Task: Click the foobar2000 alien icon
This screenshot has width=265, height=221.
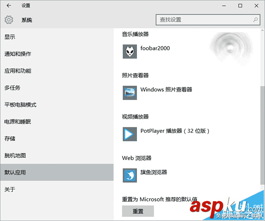Action: 130,52
